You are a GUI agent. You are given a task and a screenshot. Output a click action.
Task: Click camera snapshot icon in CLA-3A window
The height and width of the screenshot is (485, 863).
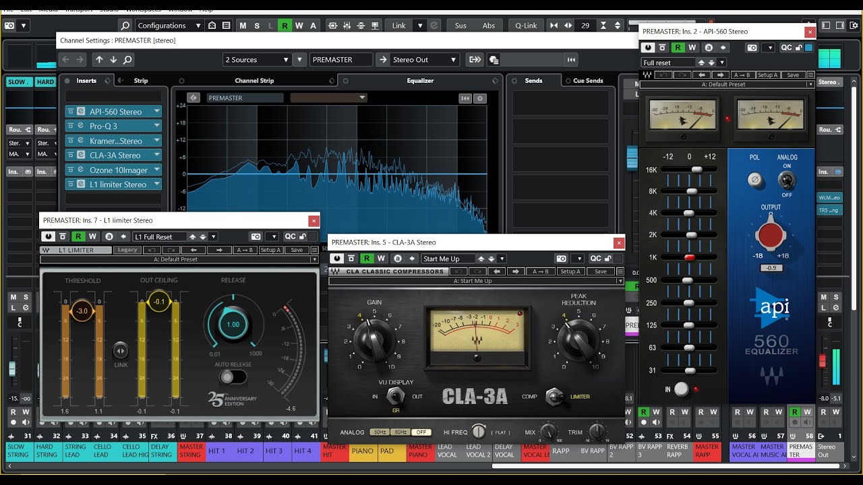[562, 259]
